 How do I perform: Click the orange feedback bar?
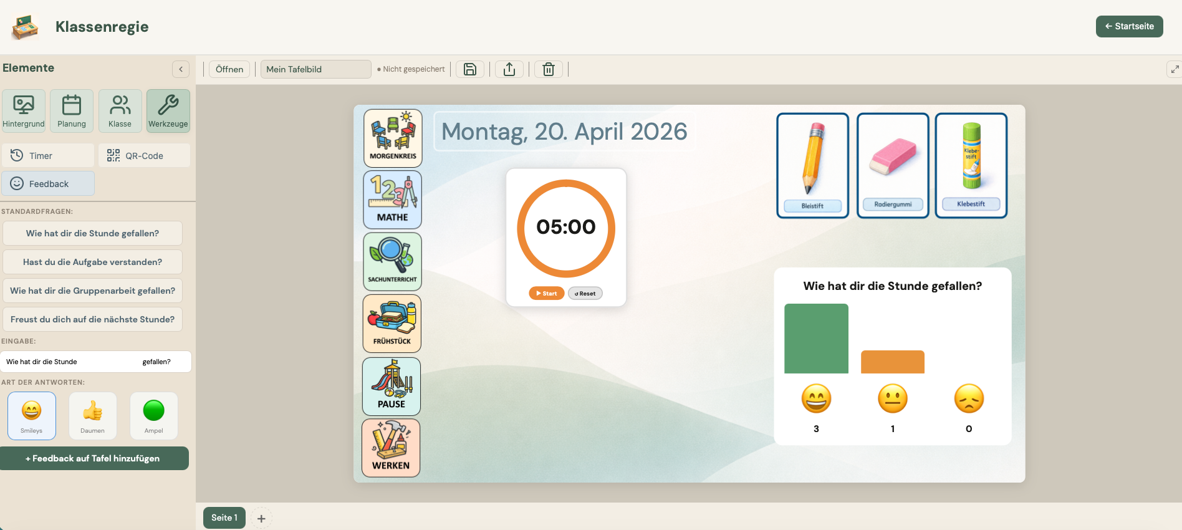click(893, 362)
